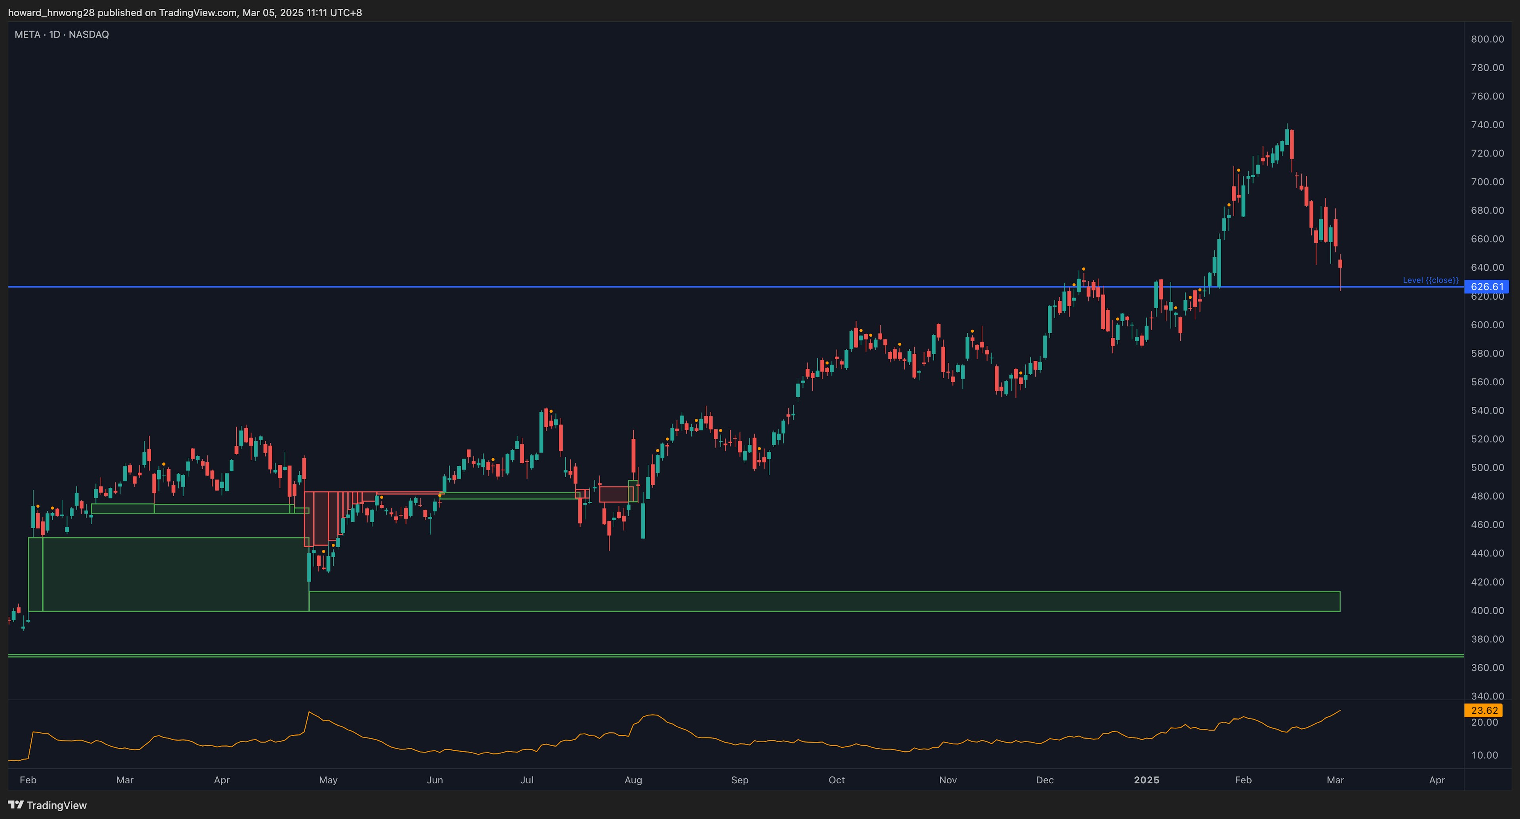Viewport: 1520px width, 819px height.
Task: Click the 740.00 price axis label
Action: [x=1488, y=124]
